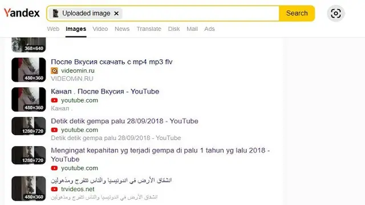The image size is (365, 205).
Task: Click gray 'Detik detik gempa palu' snippet text
Action: click(116, 138)
